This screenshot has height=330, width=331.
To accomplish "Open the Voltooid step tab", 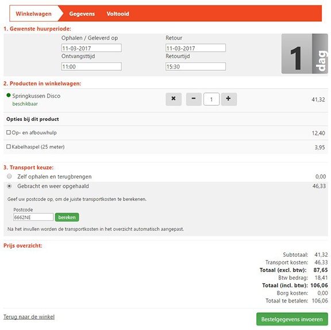I will coord(118,14).
